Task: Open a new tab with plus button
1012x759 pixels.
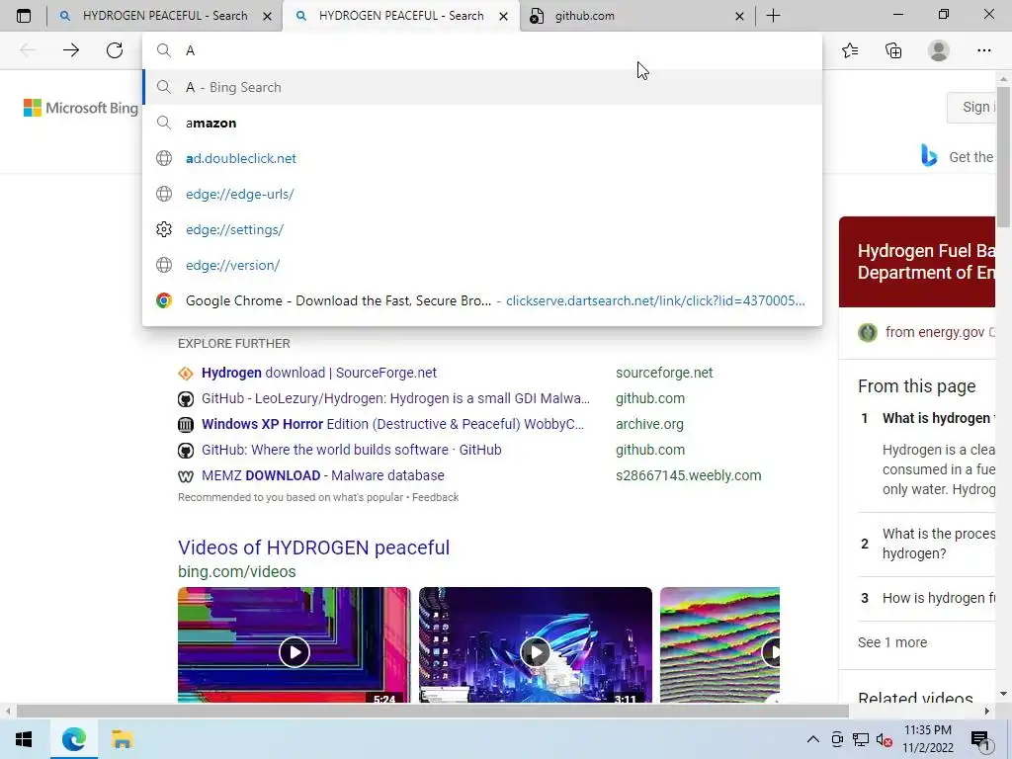Action: [x=773, y=16]
